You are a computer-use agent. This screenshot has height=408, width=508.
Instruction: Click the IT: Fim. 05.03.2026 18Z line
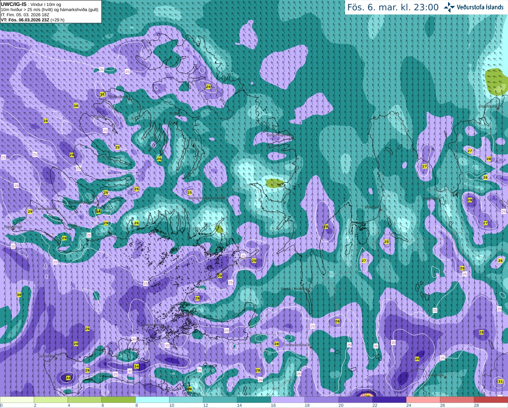pyautogui.click(x=25, y=15)
